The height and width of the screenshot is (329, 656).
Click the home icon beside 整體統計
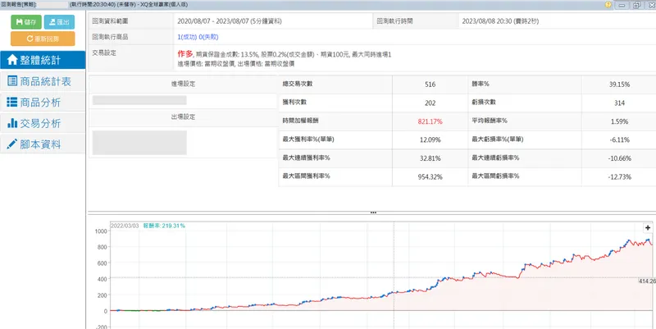pos(12,60)
